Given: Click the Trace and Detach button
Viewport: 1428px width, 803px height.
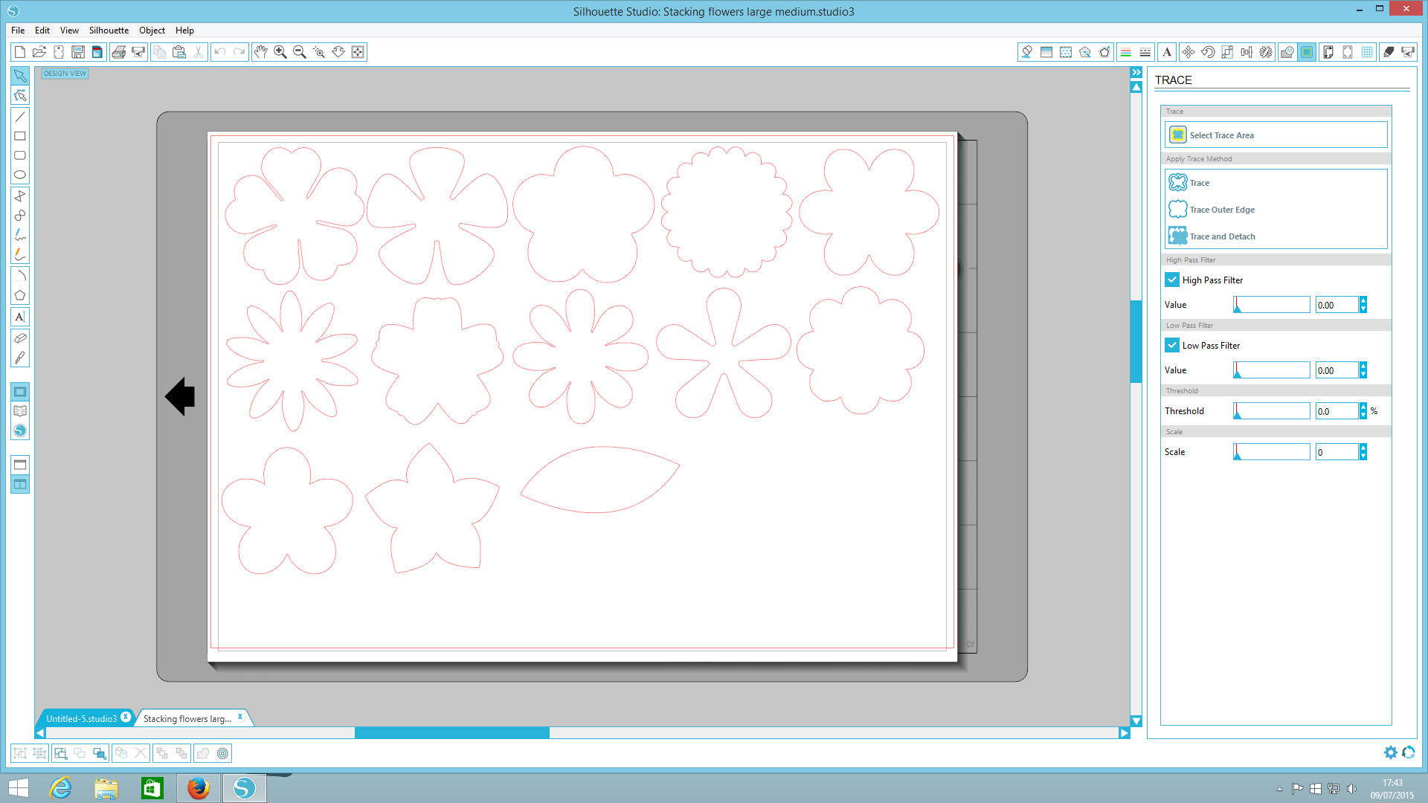Looking at the screenshot, I should (x=1222, y=235).
